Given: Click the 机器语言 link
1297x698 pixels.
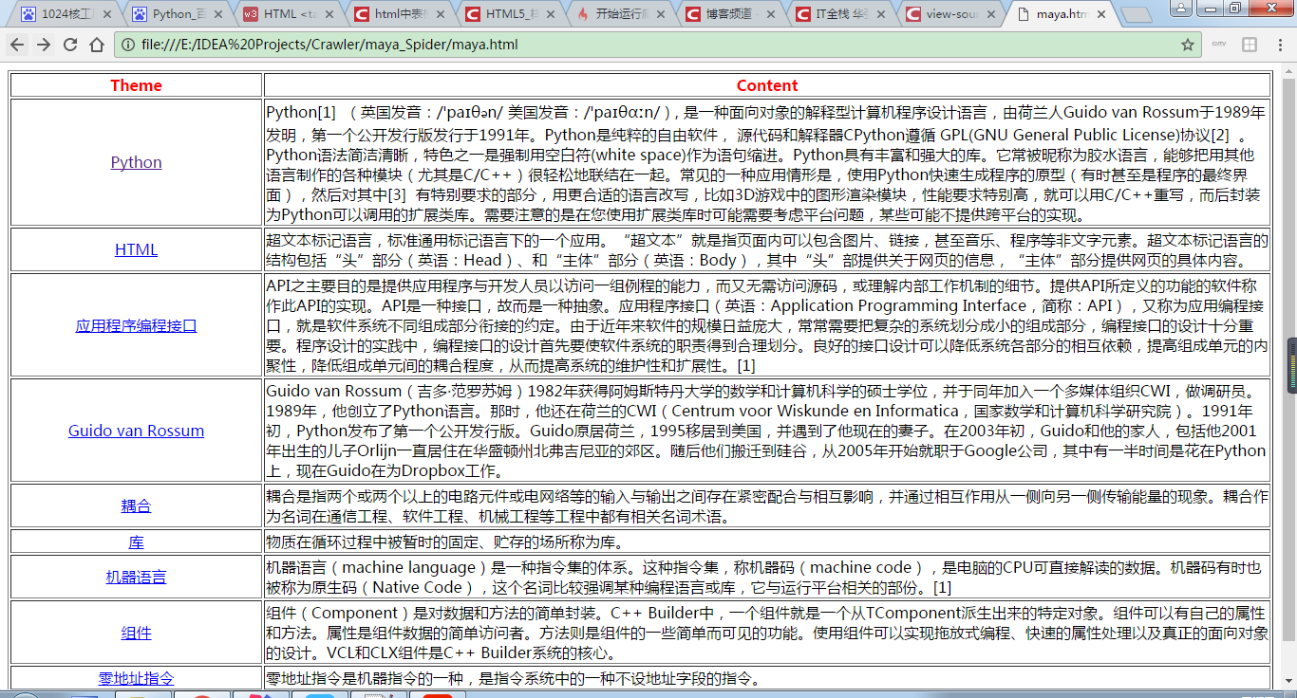Looking at the screenshot, I should pyautogui.click(x=136, y=577).
